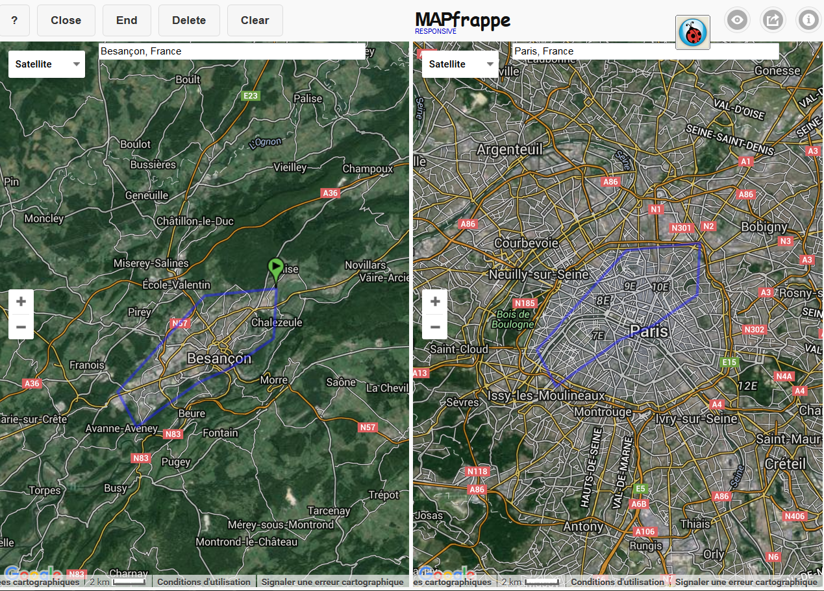
Task: Open right map Conditions d'utilisation link
Action: coord(618,582)
